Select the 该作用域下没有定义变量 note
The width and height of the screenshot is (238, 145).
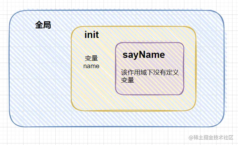(x=150, y=76)
